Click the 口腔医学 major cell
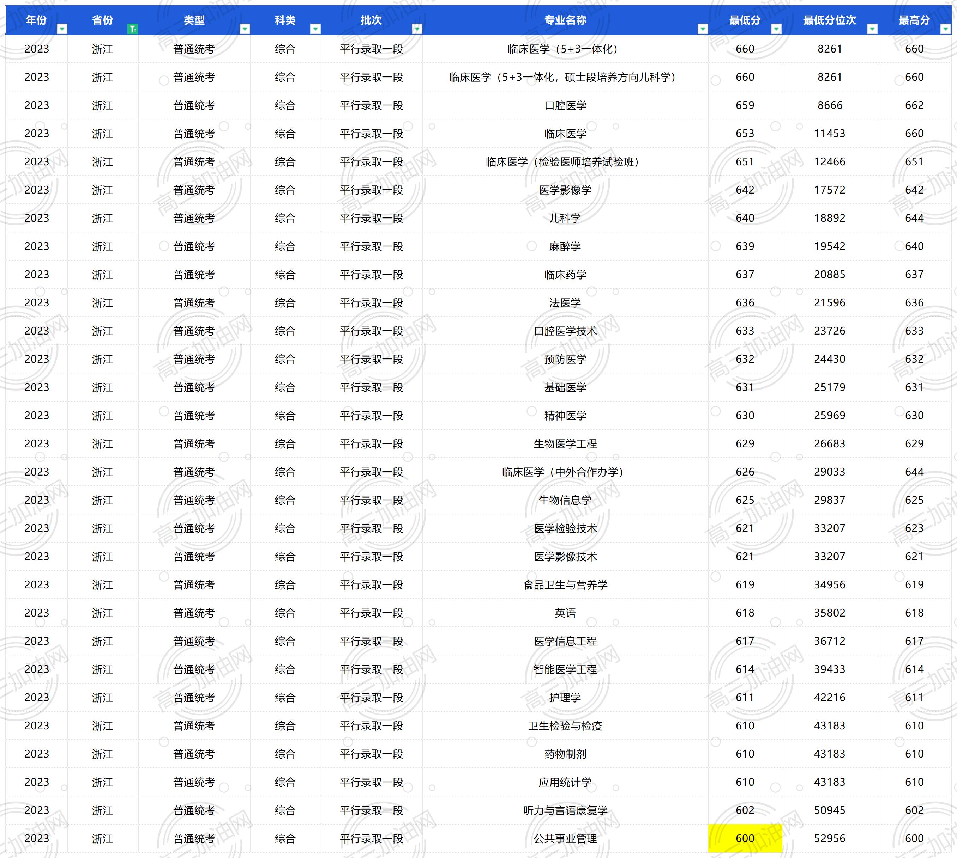957x858 pixels. click(x=565, y=106)
